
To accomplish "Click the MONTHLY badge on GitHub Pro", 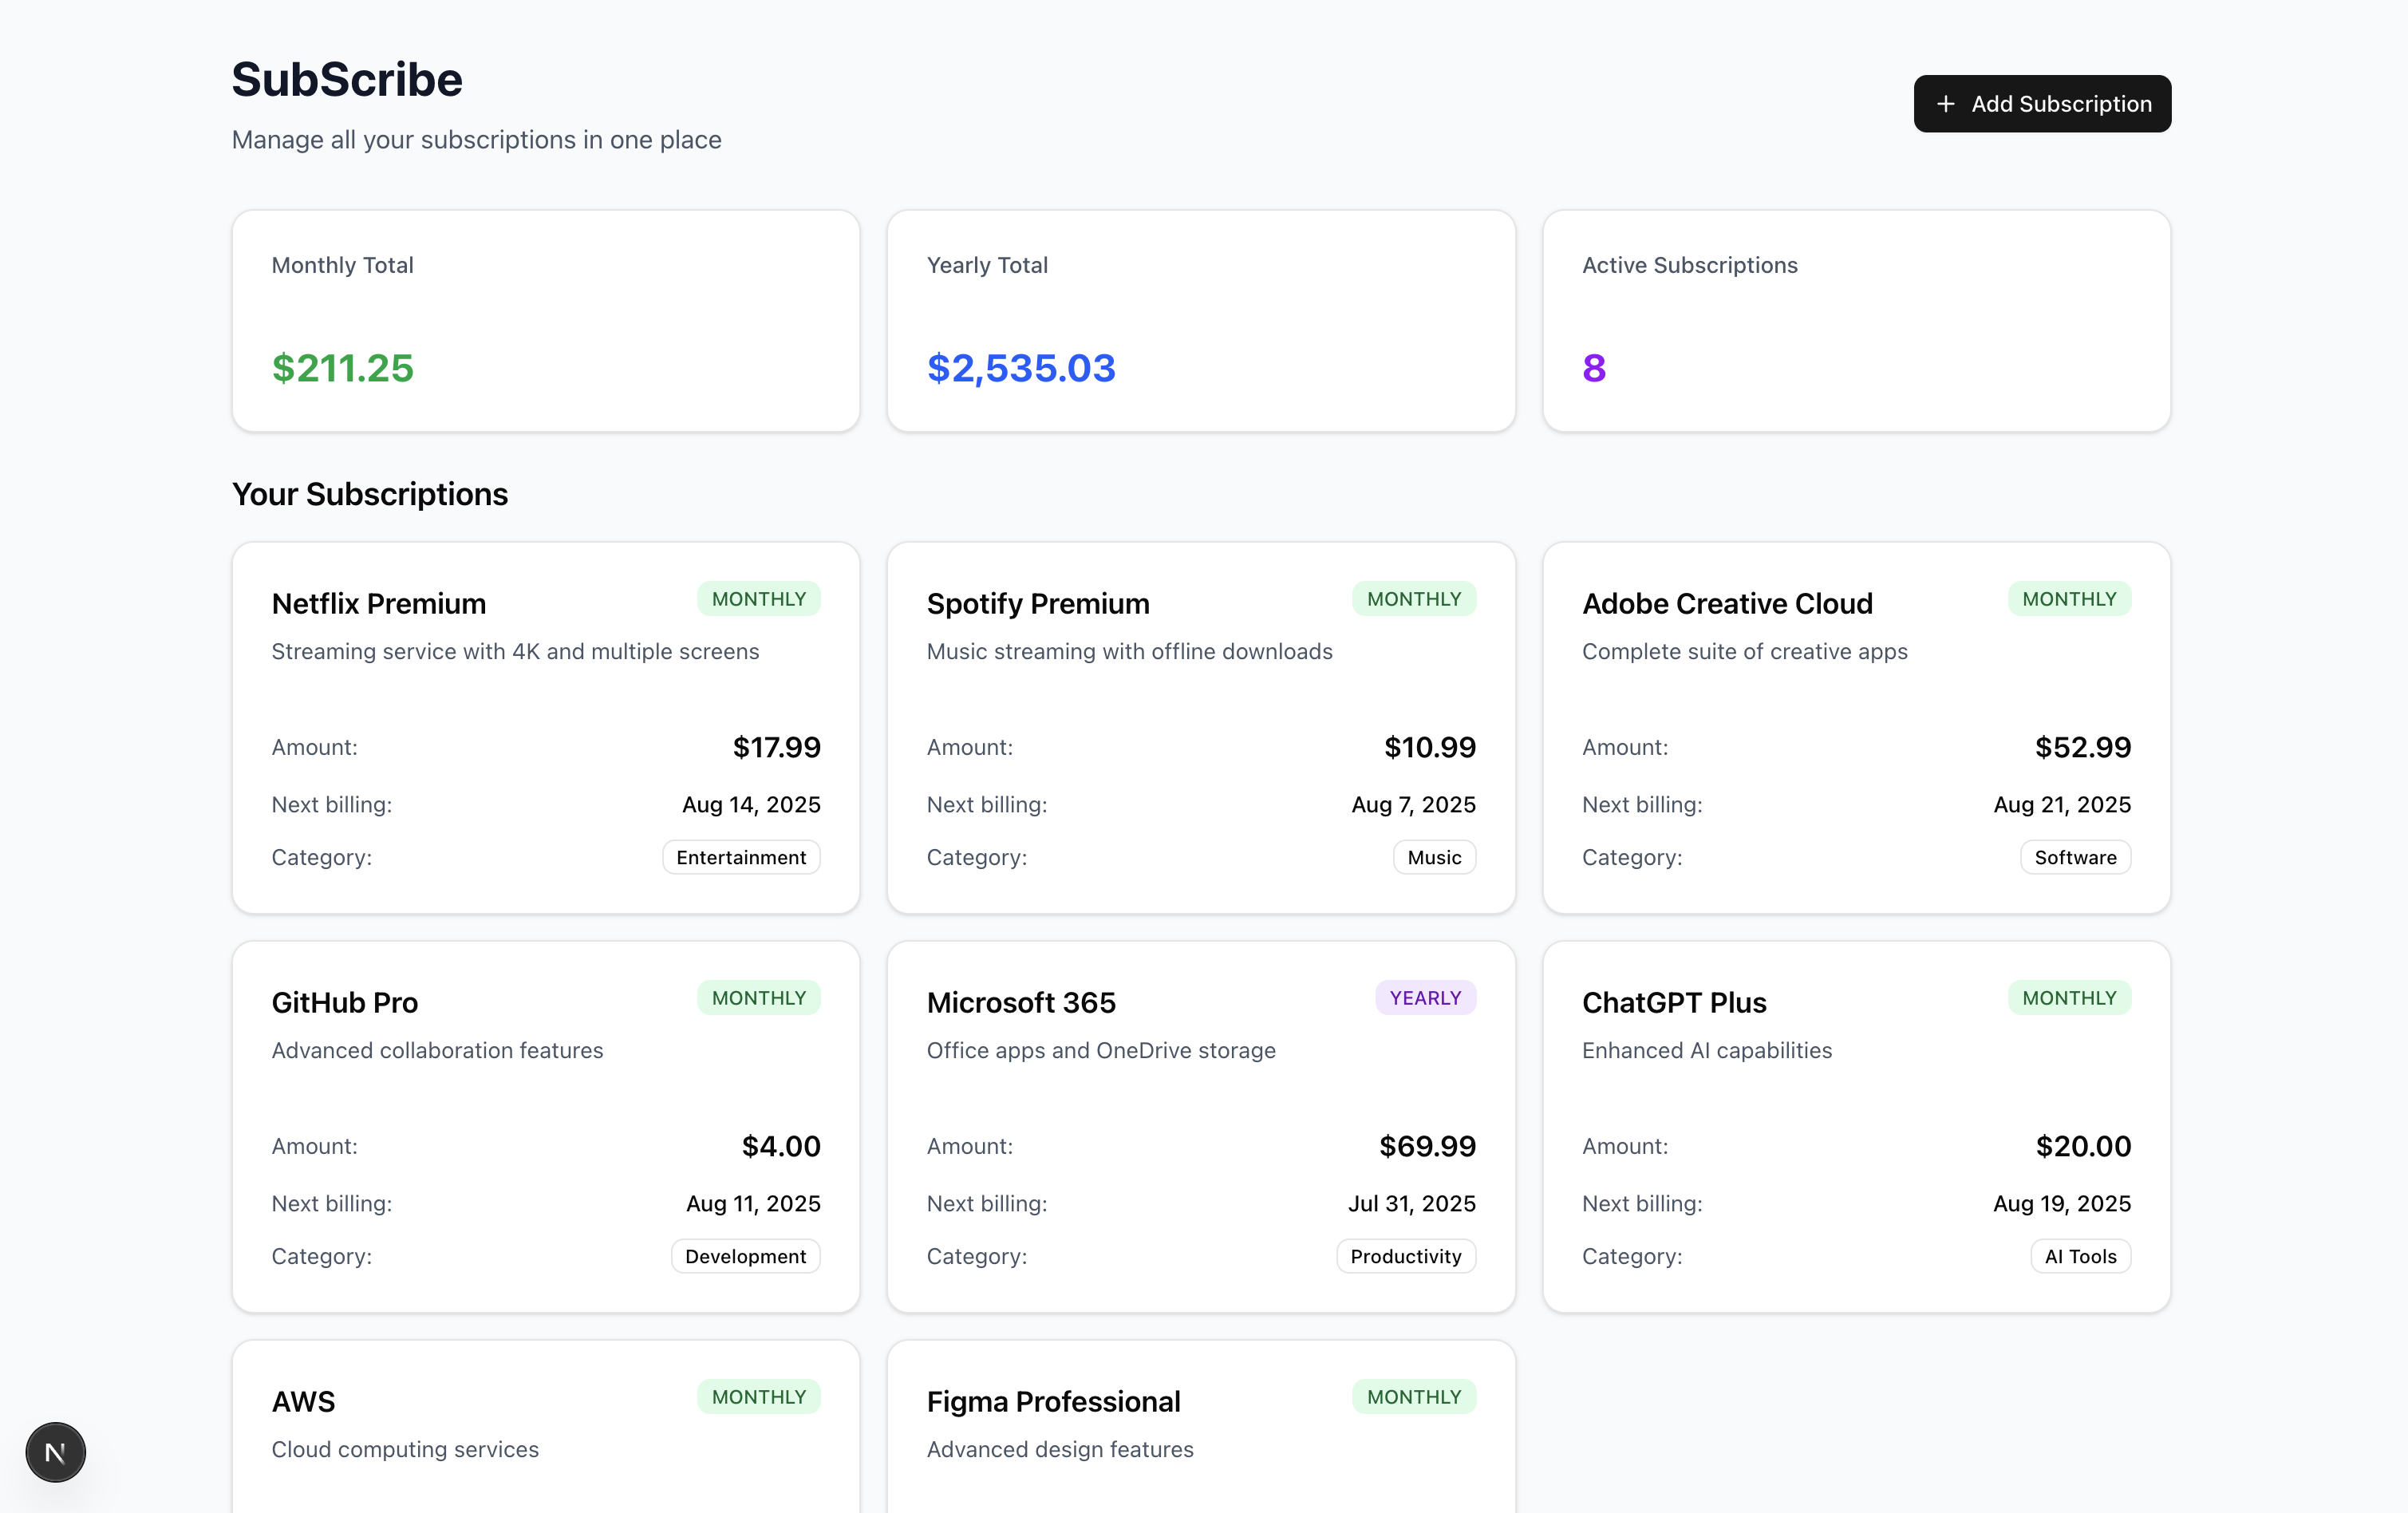I will click(759, 998).
